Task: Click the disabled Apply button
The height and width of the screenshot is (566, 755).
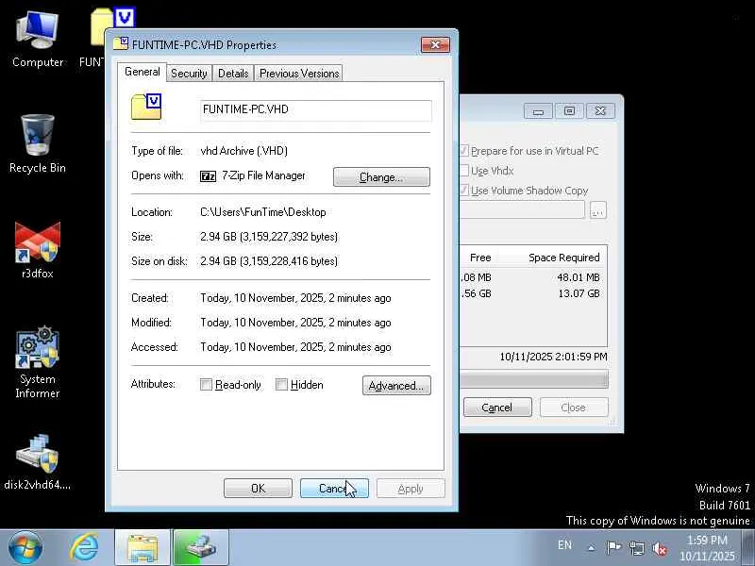Action: coord(411,489)
